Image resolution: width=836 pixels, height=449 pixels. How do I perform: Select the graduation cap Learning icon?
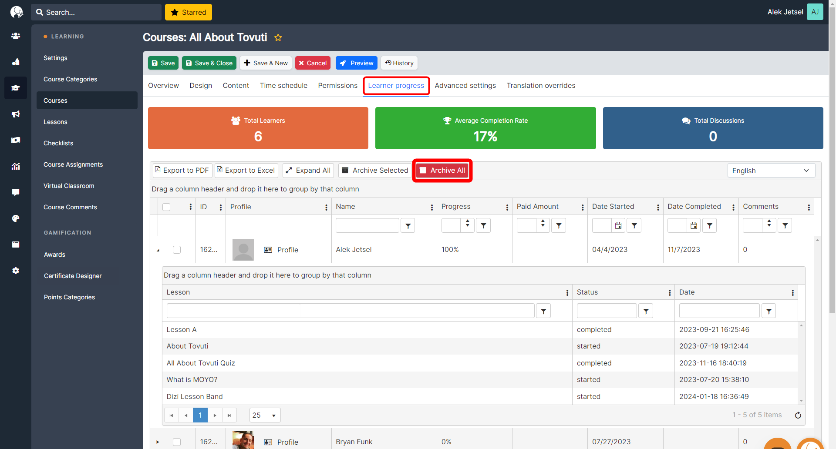pyautogui.click(x=16, y=88)
